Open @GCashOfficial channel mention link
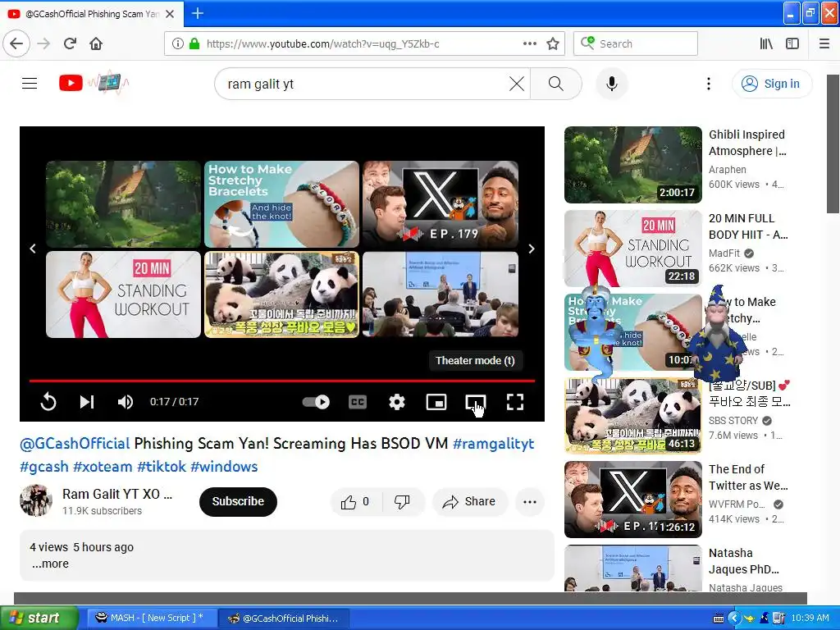Screen dimensions: 840x630 click(75, 444)
